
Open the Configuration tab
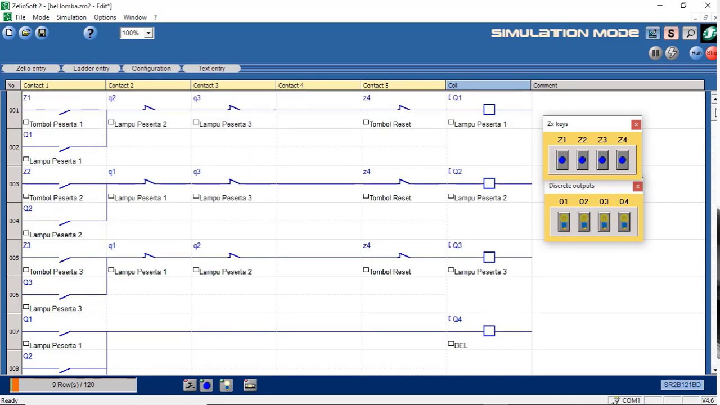coord(151,69)
